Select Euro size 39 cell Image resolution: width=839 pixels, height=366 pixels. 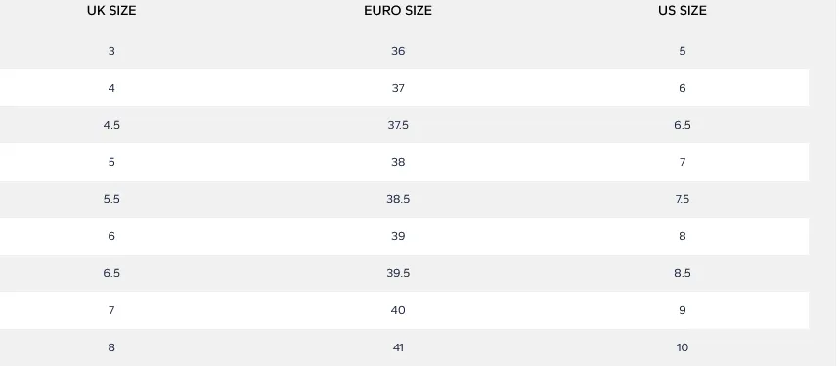[x=398, y=236]
